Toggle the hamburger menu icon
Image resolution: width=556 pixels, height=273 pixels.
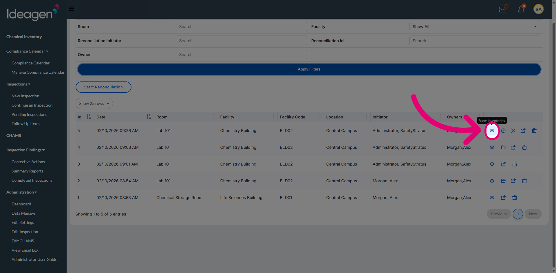[71, 9]
